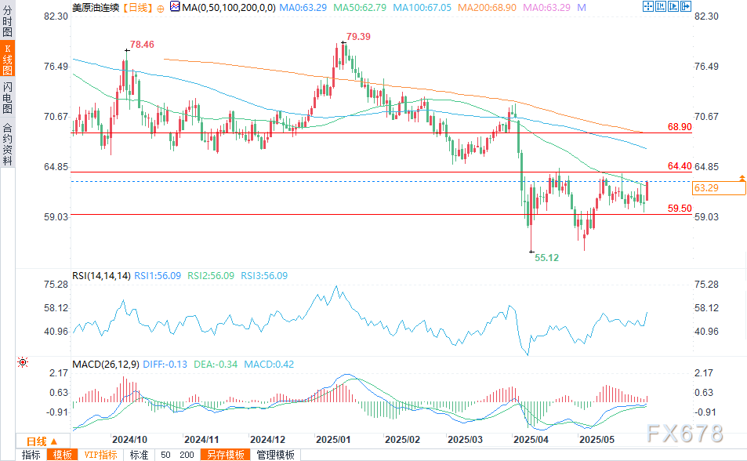Click the MA indicator icon before MA(0,50,100,200,0,0)

pyautogui.click(x=174, y=8)
